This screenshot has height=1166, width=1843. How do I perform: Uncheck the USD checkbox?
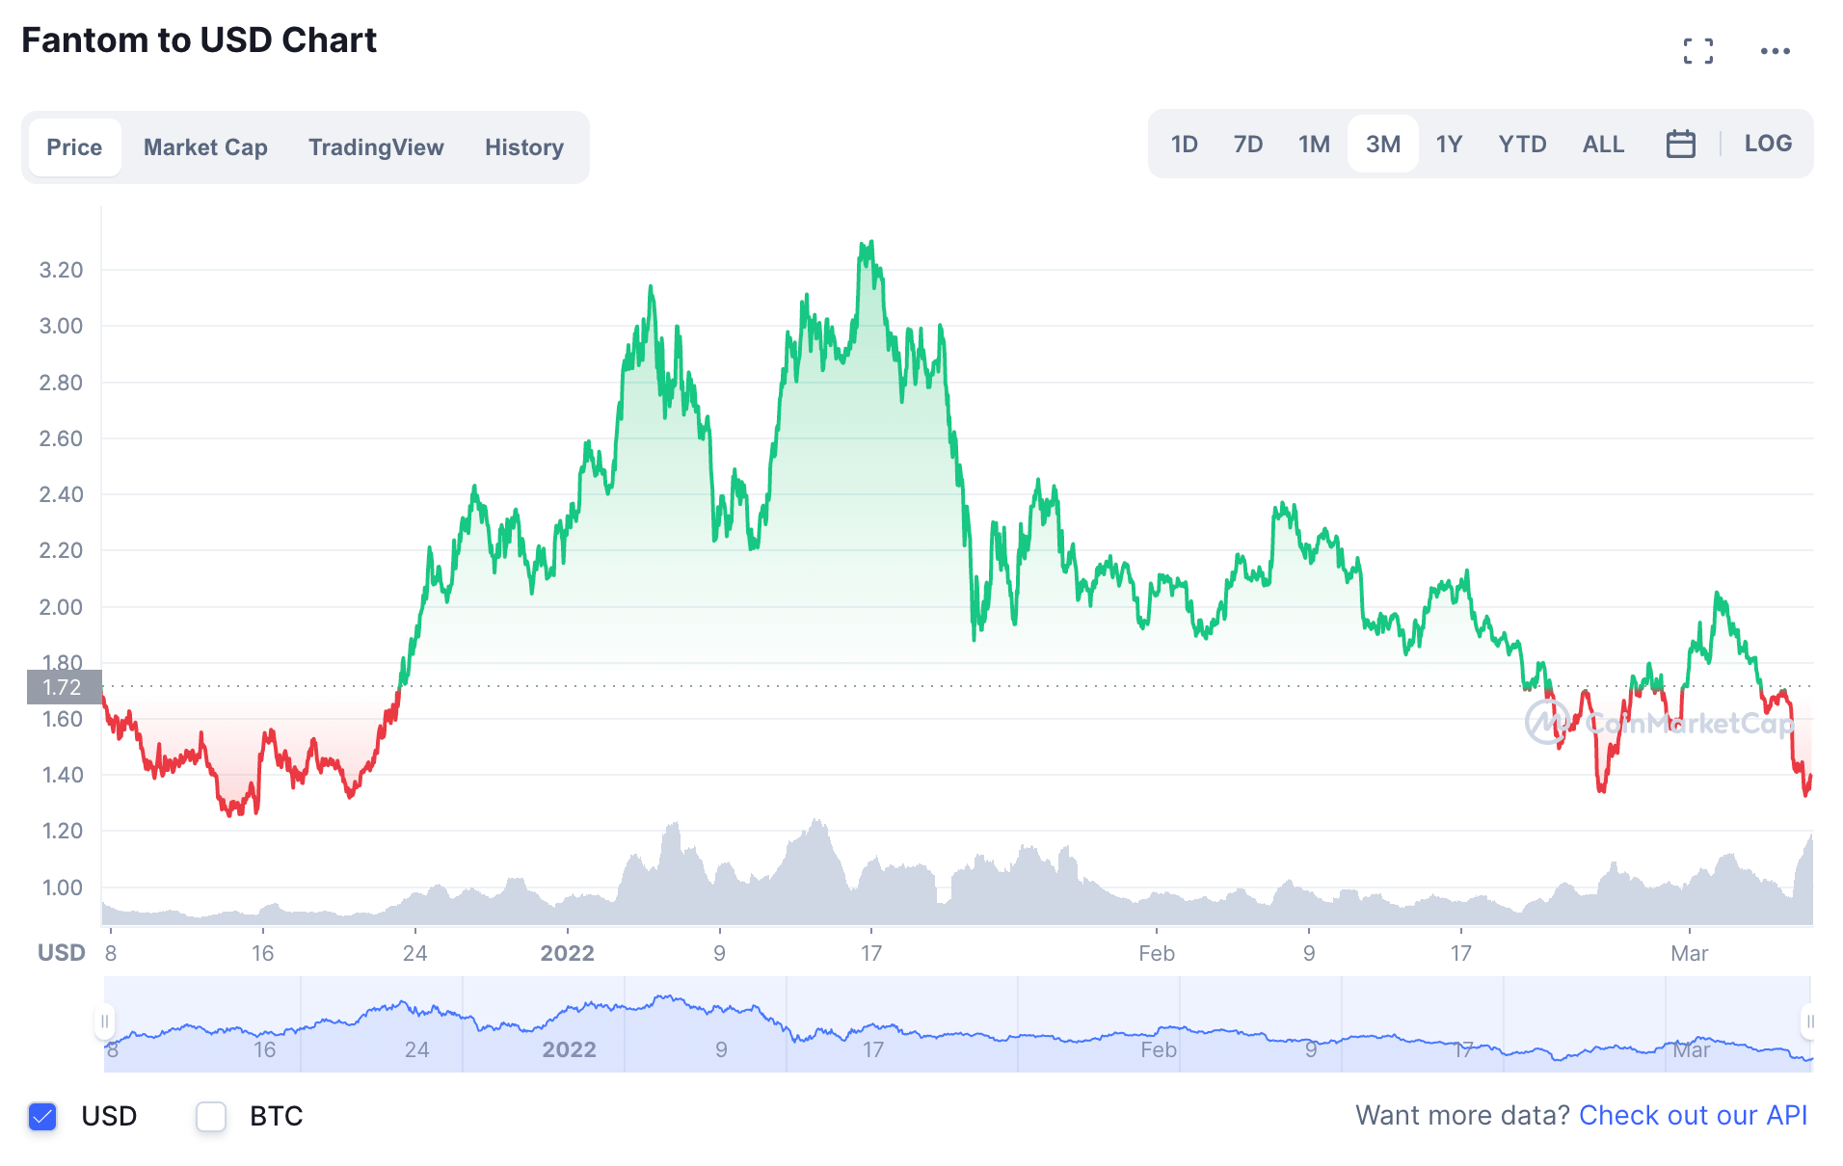pos(42,1116)
